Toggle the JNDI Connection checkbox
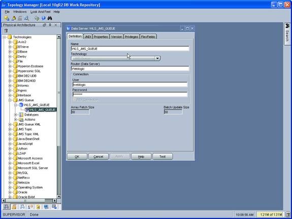The width and height of the screenshot is (292, 219). (75, 100)
